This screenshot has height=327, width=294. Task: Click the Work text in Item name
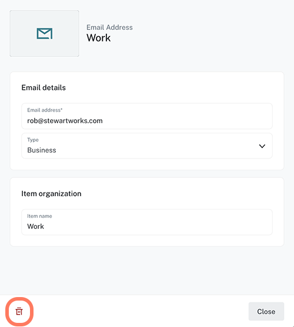35,227
